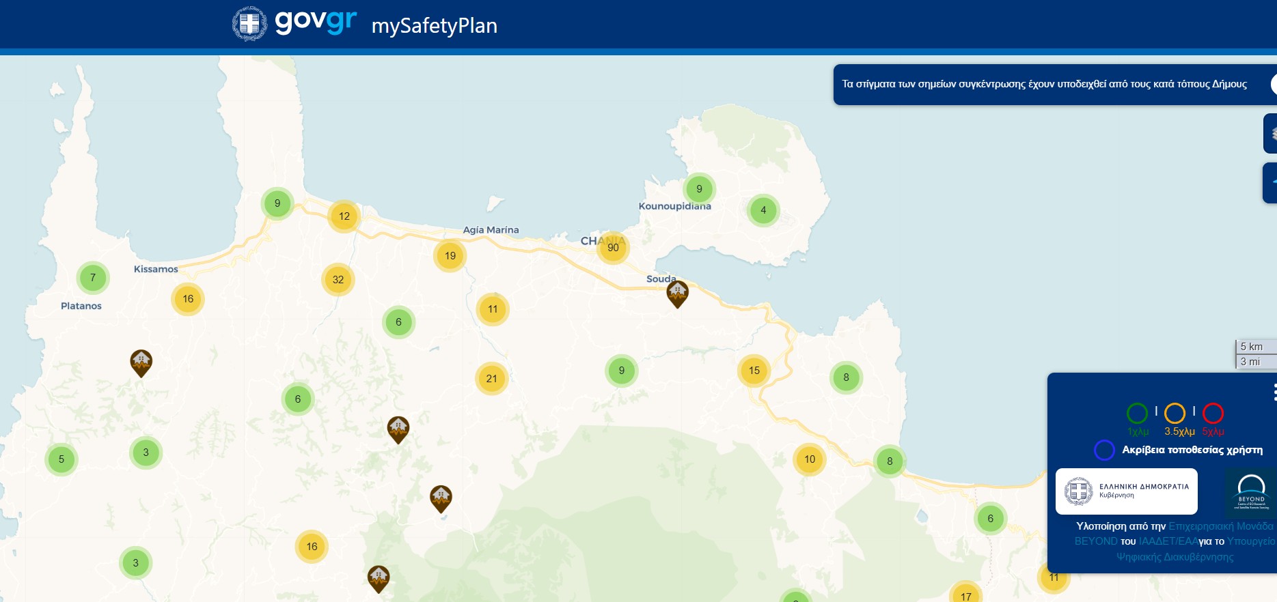This screenshot has height=602, width=1277.
Task: Open the map layers button
Action: pos(1270,133)
